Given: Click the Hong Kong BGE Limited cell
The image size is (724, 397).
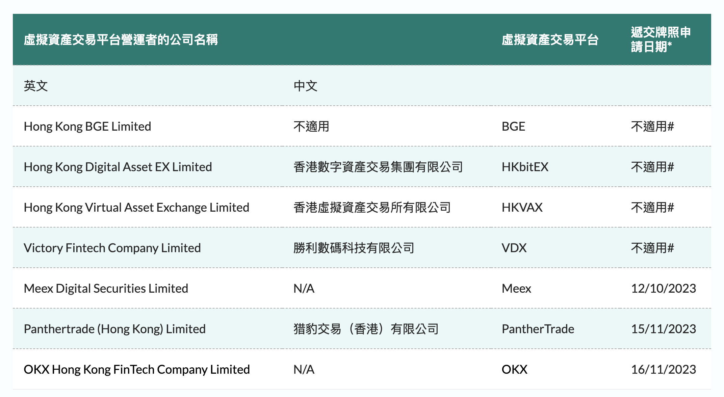Looking at the screenshot, I should pos(87,127).
